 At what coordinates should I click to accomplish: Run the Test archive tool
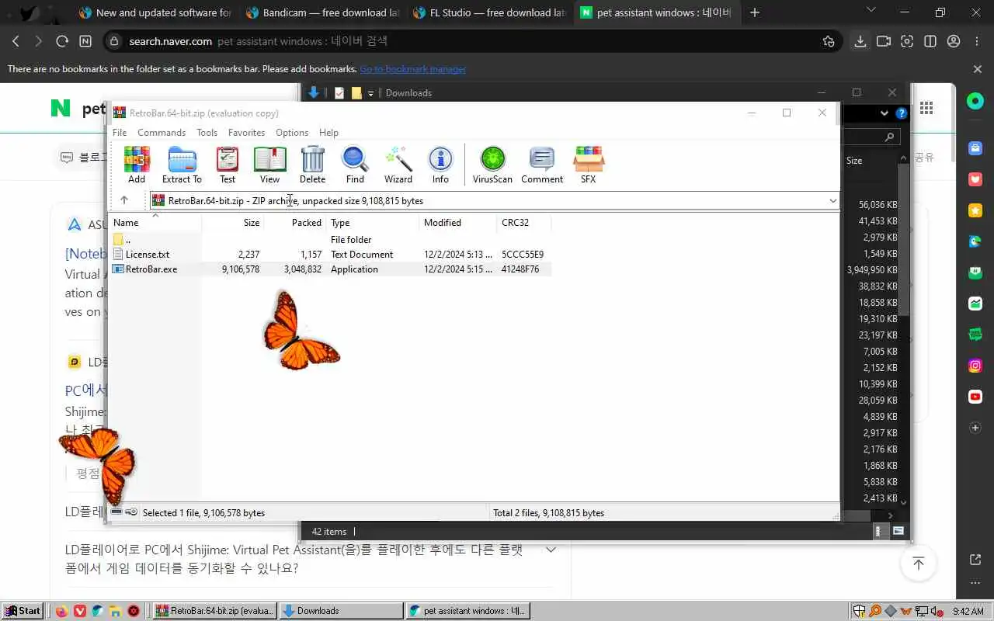coord(228,165)
